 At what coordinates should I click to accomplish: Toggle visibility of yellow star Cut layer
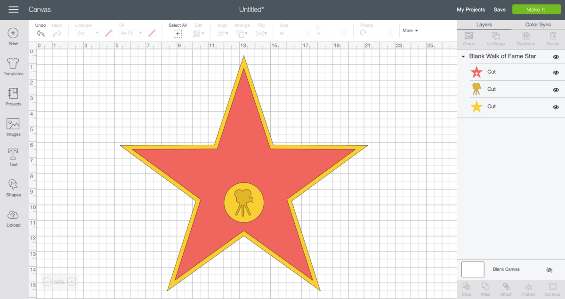point(556,107)
